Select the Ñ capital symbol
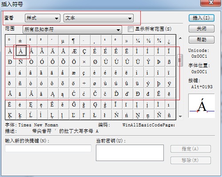 [21, 61]
